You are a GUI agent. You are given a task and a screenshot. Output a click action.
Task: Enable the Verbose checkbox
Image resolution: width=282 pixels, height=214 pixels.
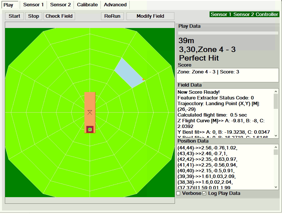(x=178, y=193)
